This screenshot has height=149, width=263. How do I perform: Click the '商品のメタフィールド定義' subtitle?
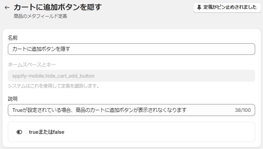(40, 17)
